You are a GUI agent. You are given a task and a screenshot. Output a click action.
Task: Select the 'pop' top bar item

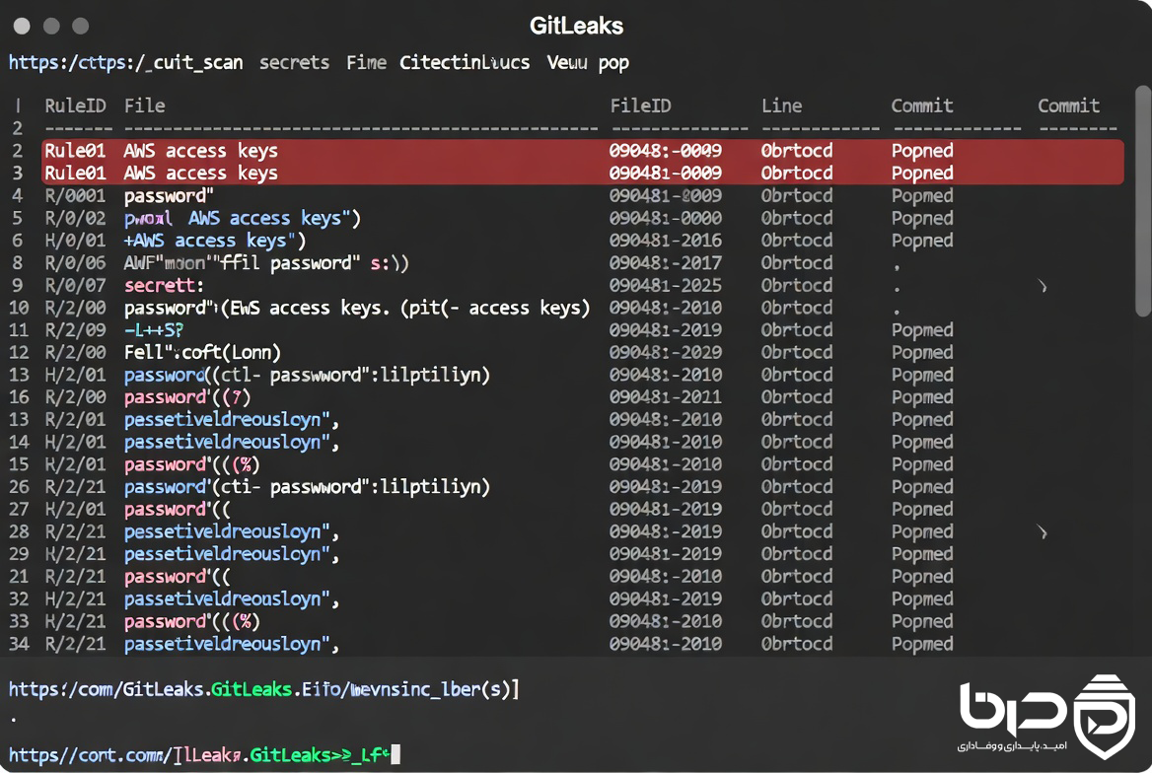coord(613,64)
